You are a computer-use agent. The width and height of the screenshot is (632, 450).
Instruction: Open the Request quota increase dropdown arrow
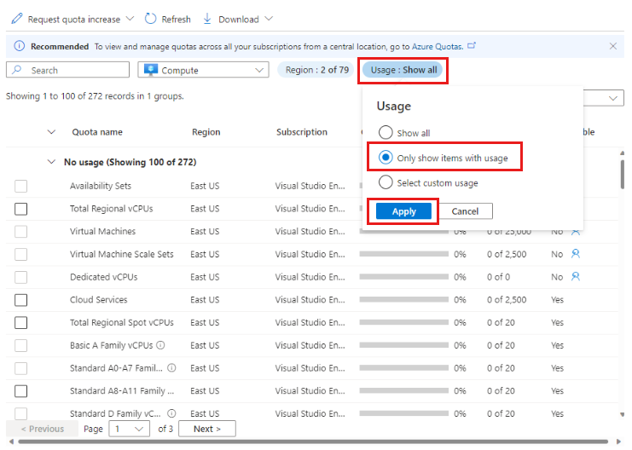[130, 19]
